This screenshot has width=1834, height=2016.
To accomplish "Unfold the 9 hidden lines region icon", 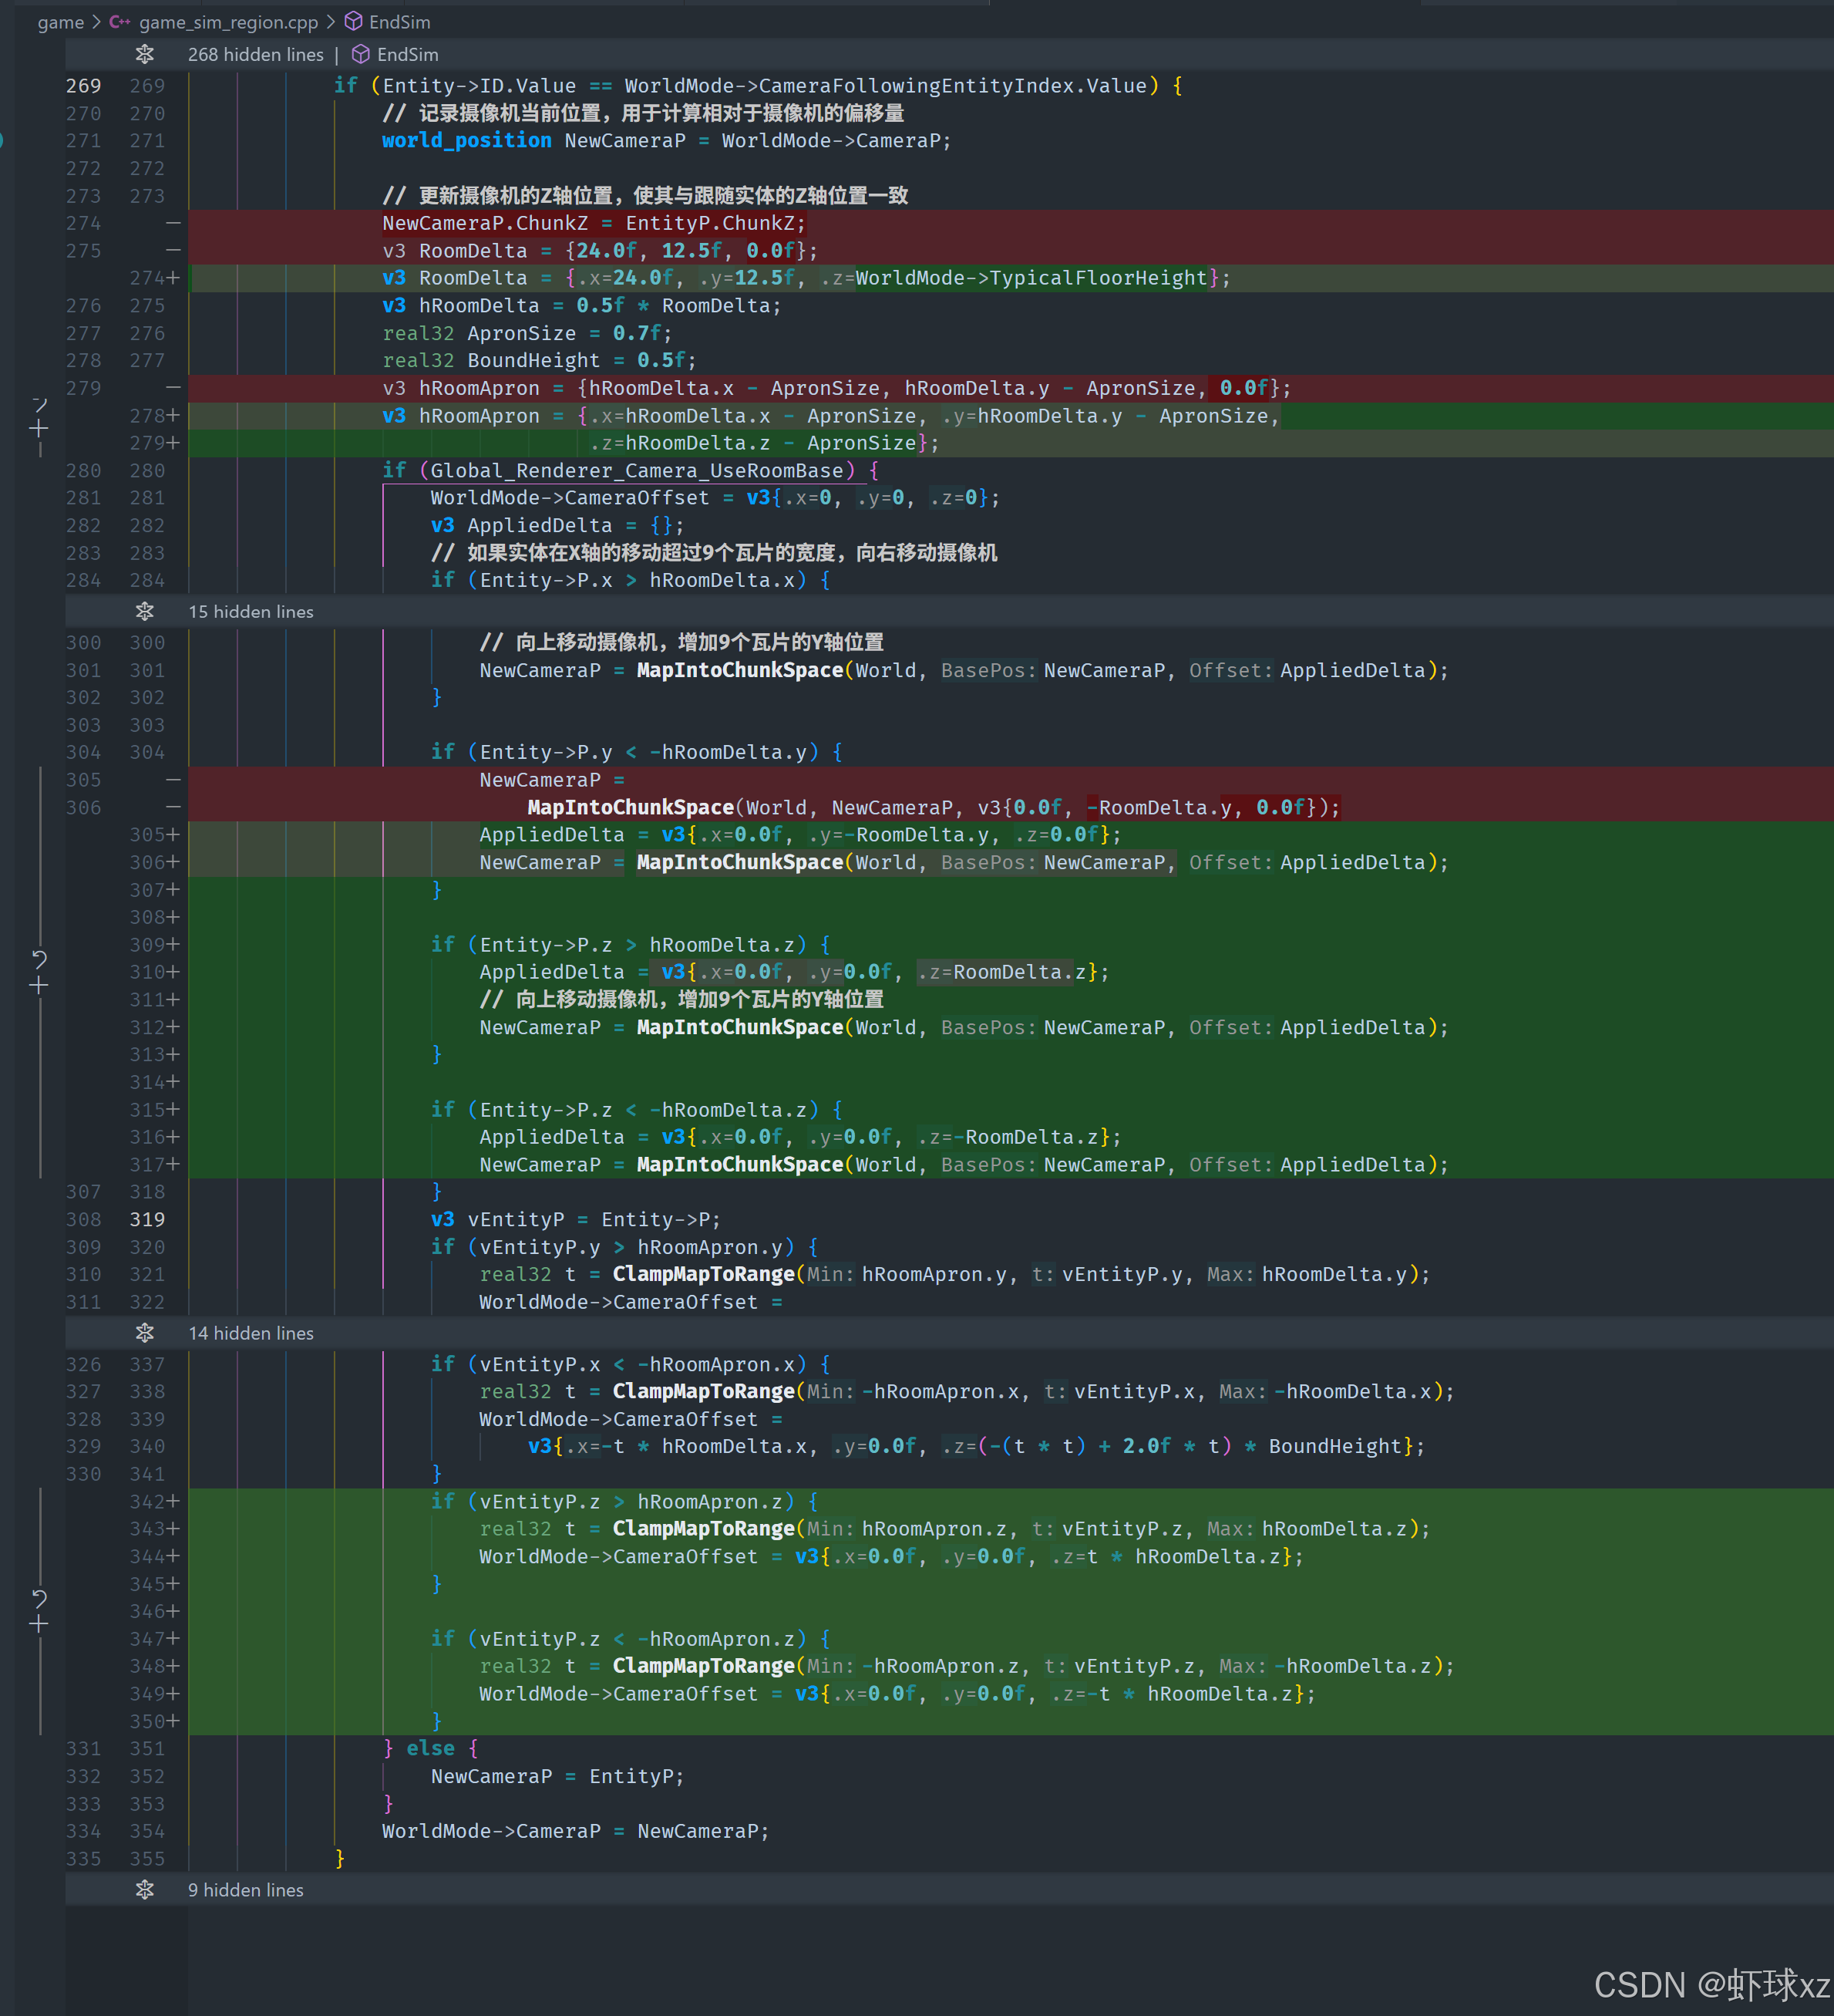I will point(145,1889).
